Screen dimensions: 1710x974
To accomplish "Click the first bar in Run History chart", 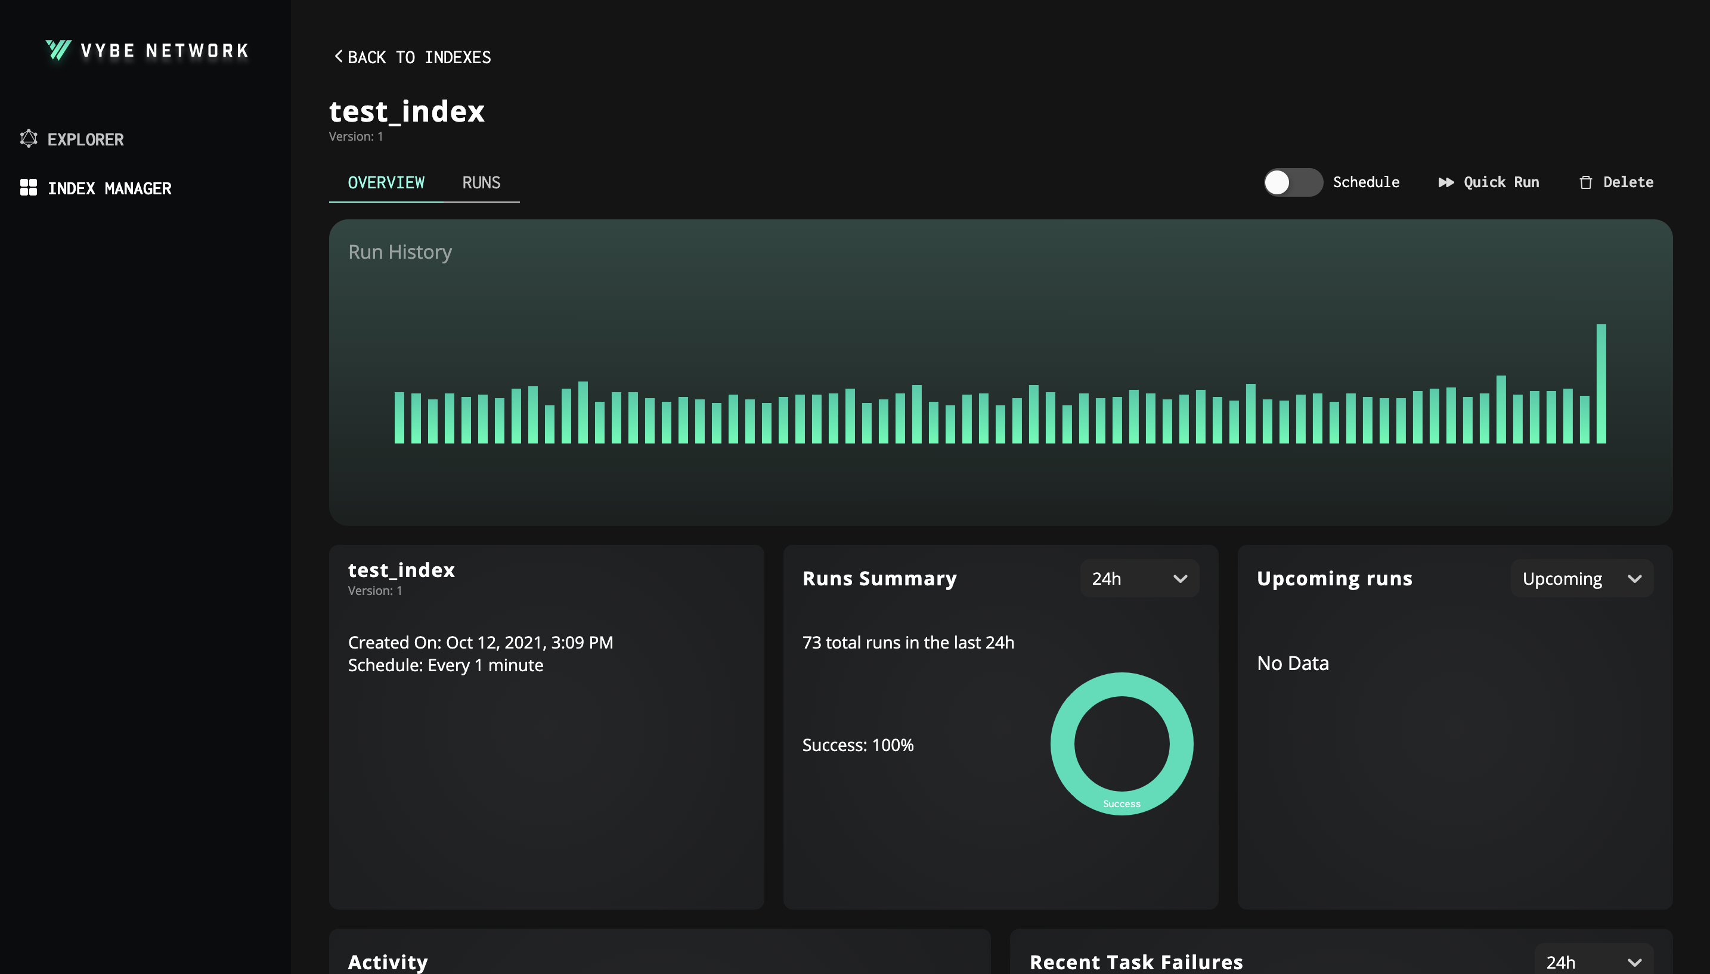I will pos(399,418).
